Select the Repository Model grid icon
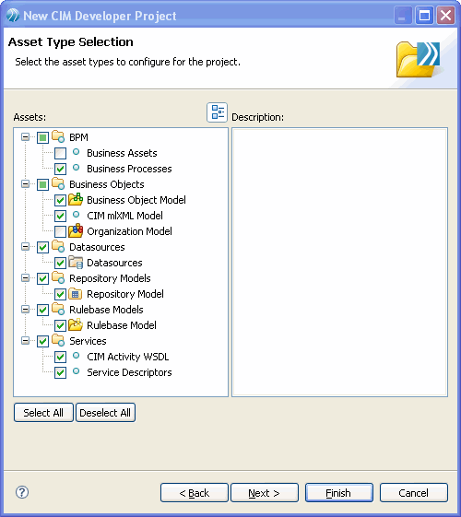461x517 pixels. [76, 294]
